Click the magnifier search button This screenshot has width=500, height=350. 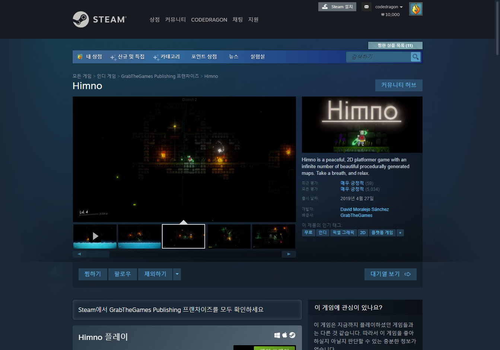[x=415, y=57]
